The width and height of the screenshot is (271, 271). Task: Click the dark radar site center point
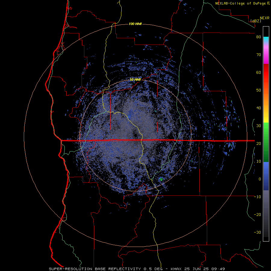(x=135, y=135)
